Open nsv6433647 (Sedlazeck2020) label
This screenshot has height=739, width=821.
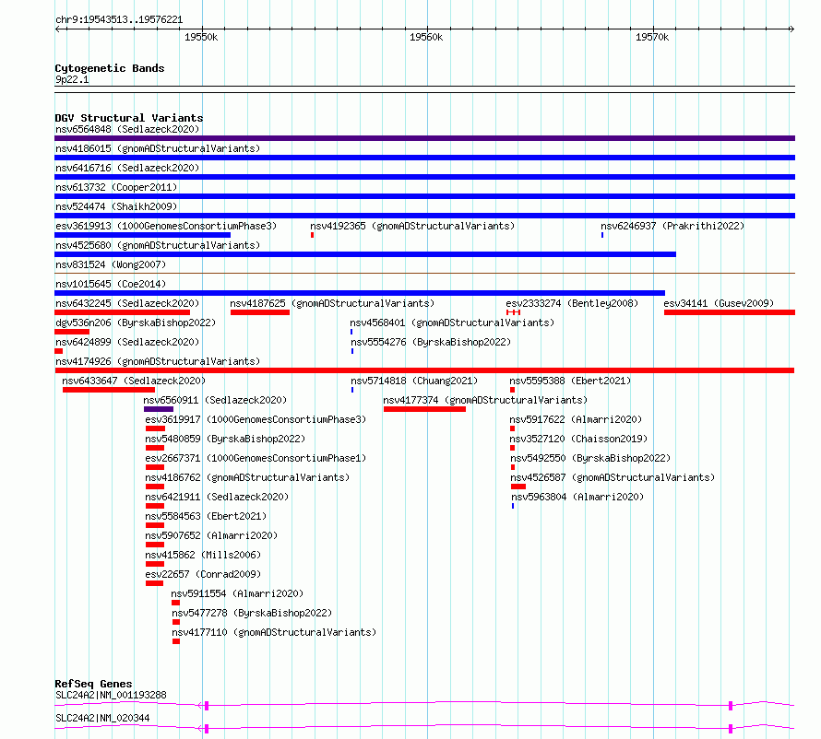[134, 381]
